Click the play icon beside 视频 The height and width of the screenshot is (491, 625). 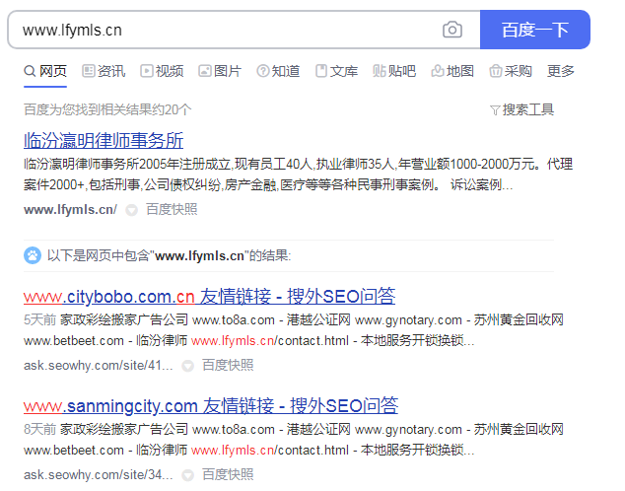(146, 71)
